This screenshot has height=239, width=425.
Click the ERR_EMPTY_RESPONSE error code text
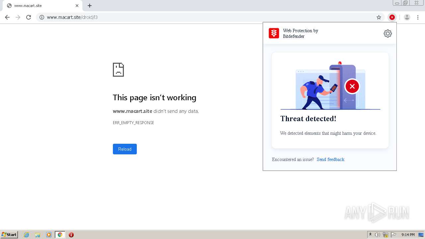133,123
